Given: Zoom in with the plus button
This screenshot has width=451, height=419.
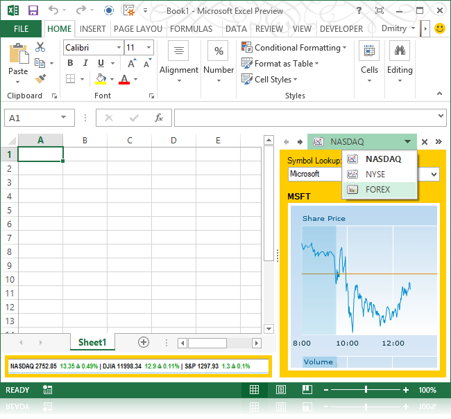Looking at the screenshot, I should coord(406,390).
